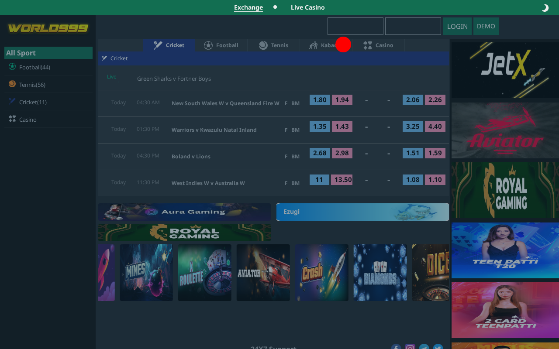Select the 2.98 lay odds
The width and height of the screenshot is (559, 349).
pos(342,153)
